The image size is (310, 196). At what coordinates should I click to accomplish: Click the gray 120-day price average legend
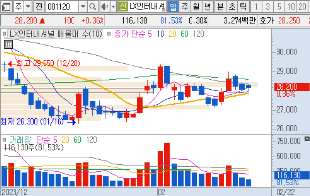[198, 34]
